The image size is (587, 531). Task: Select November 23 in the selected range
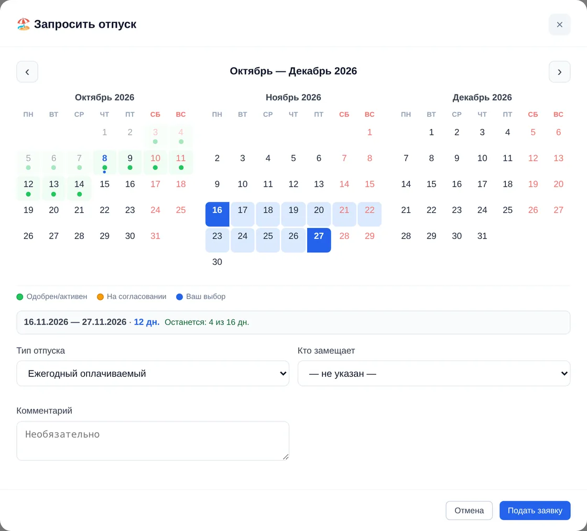217,240
